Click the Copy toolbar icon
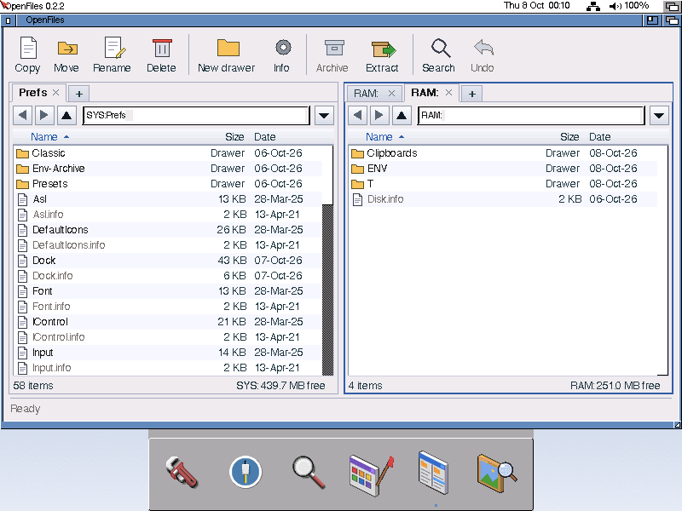The width and height of the screenshot is (682, 511). point(27,55)
